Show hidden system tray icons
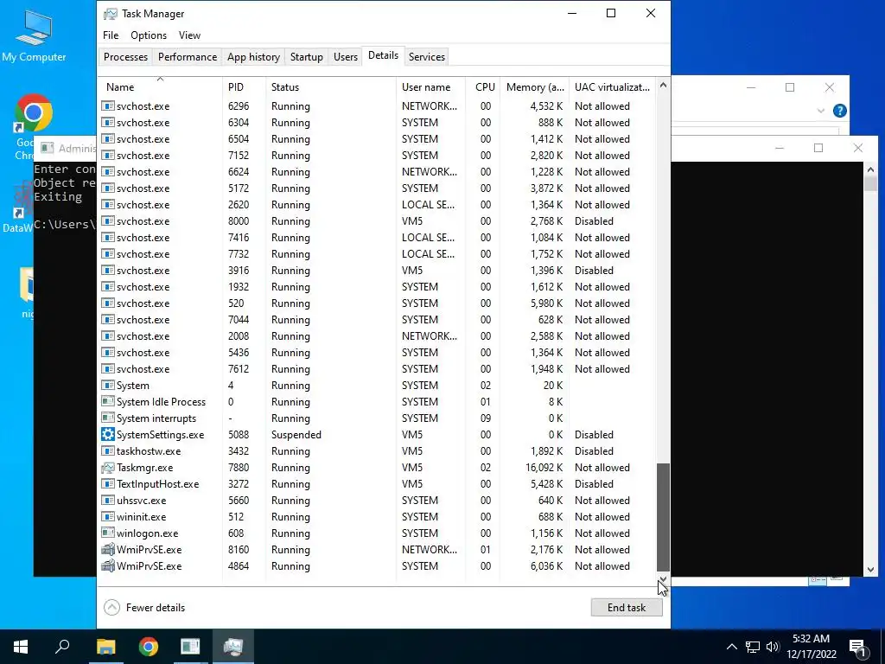This screenshot has height=664, width=885. (x=731, y=647)
